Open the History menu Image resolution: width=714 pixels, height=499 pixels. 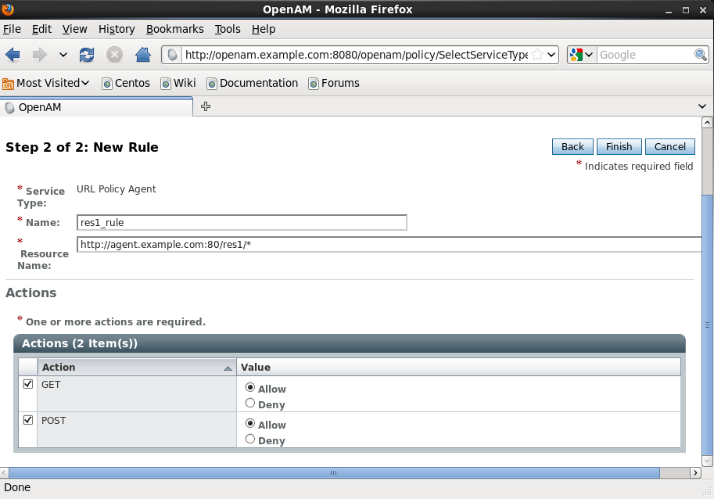[x=117, y=29]
